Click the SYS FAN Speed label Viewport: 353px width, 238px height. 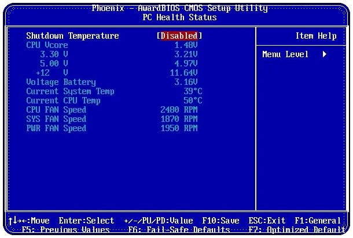[x=56, y=119]
